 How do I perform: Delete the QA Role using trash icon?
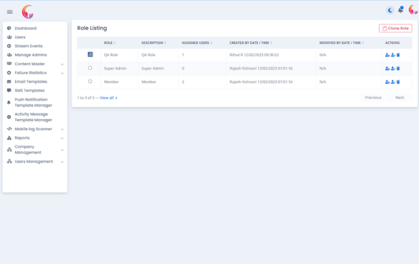point(398,55)
